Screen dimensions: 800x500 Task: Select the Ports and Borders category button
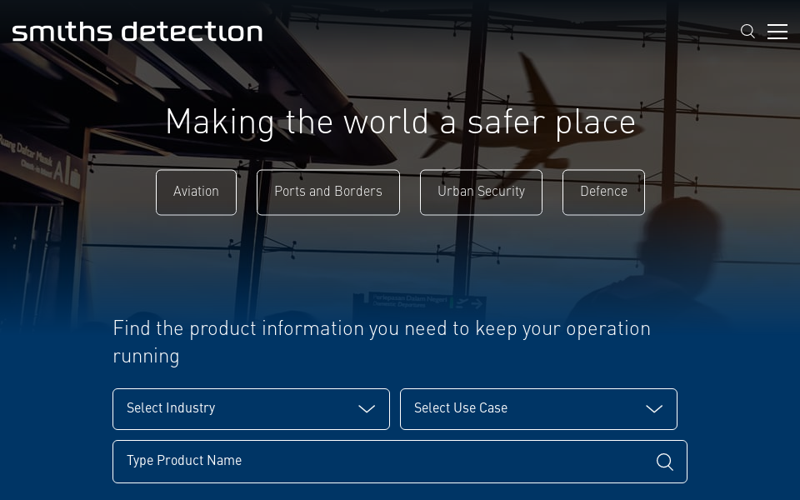pos(327,192)
